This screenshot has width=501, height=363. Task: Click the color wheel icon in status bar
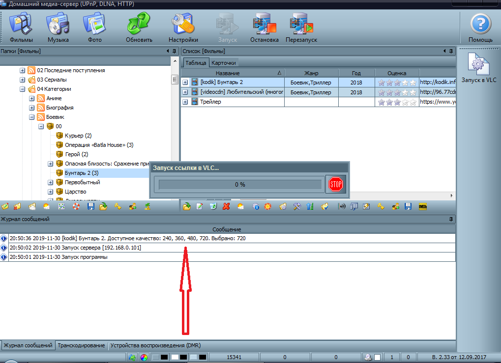pyautogui.click(x=144, y=357)
